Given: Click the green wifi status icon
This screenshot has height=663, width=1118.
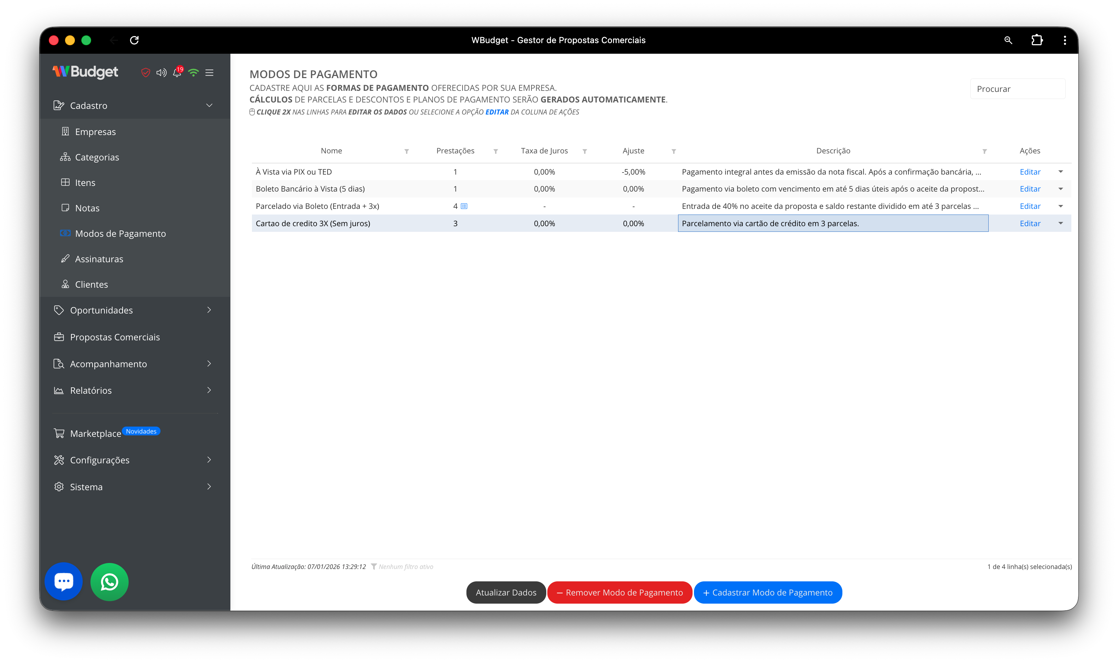Looking at the screenshot, I should pos(193,73).
